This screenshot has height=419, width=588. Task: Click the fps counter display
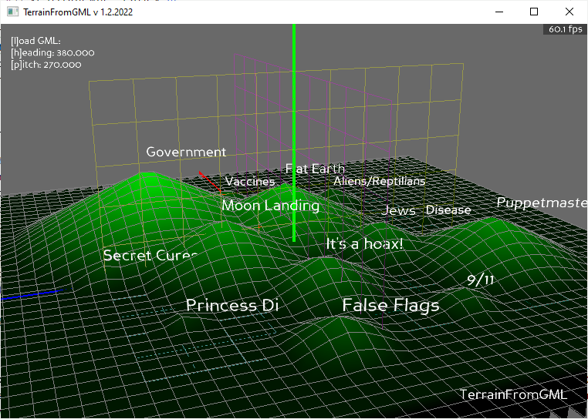pyautogui.click(x=565, y=29)
